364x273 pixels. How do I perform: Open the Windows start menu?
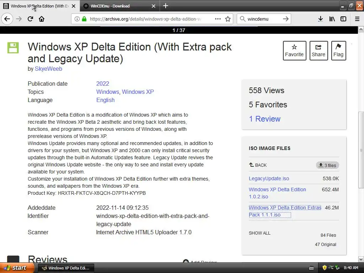pyautogui.click(x=16, y=268)
